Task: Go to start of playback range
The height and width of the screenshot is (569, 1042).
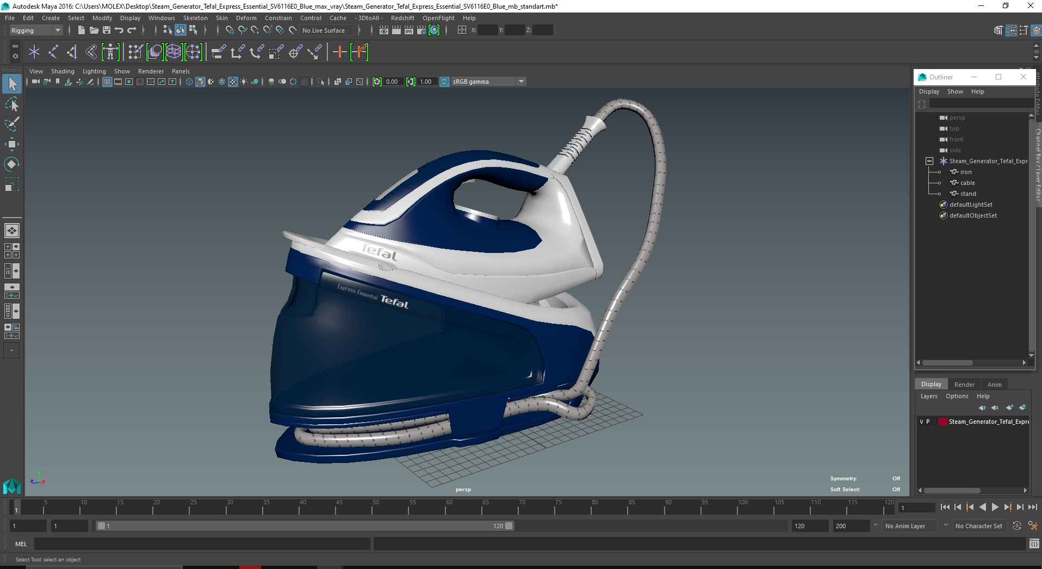Action: (x=945, y=507)
